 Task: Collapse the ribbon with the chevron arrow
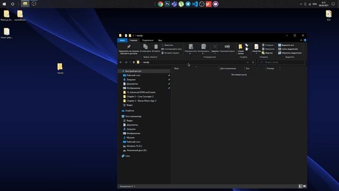coord(301,40)
